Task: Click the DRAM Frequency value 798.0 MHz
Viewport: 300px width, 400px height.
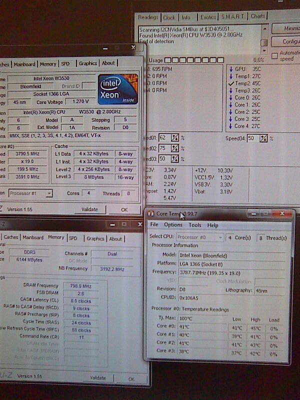Action: point(81,286)
